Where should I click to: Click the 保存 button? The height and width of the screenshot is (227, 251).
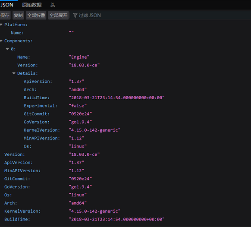pyautogui.click(x=5, y=15)
